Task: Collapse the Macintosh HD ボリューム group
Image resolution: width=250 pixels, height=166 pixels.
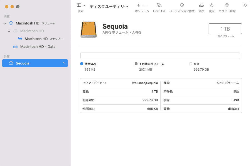Action: pyautogui.click(x=5, y=23)
